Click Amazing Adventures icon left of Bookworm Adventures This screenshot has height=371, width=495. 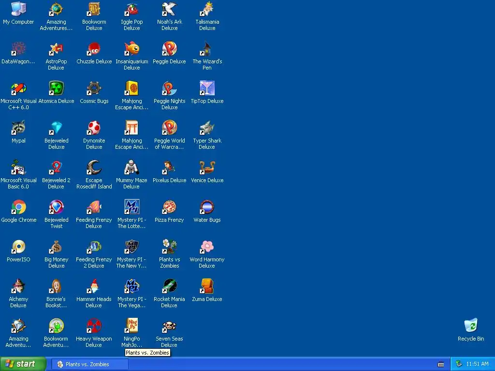[18, 326]
